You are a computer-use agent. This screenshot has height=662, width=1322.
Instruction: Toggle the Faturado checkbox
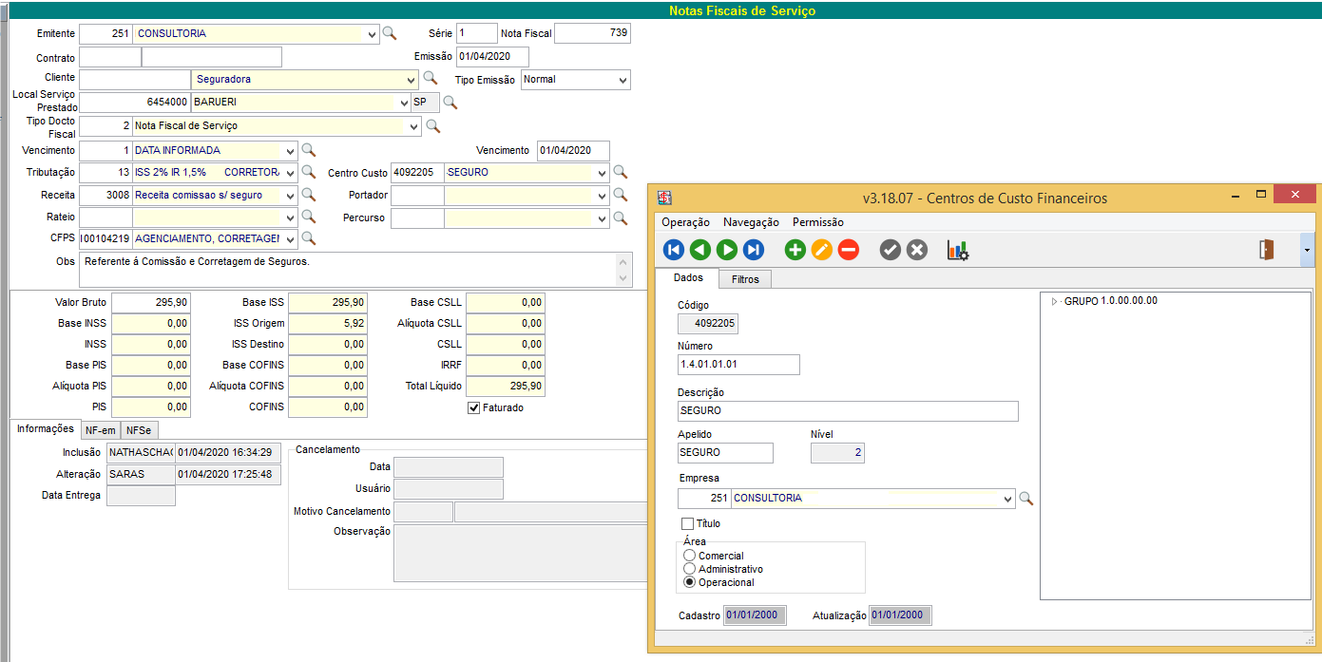(x=474, y=407)
